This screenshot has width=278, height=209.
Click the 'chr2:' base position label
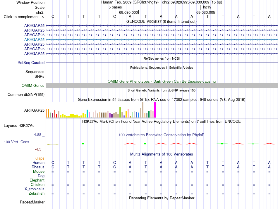point(40,12)
